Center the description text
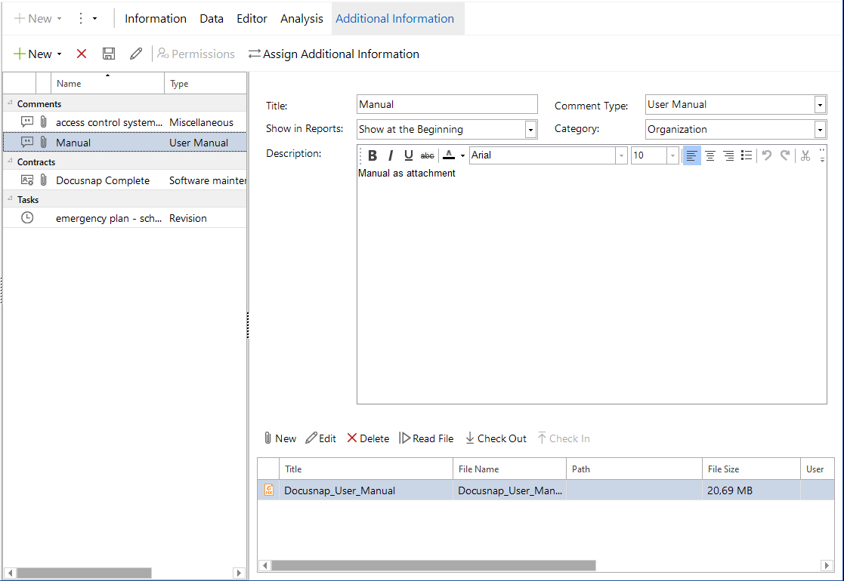This screenshot has width=844, height=581. [710, 155]
